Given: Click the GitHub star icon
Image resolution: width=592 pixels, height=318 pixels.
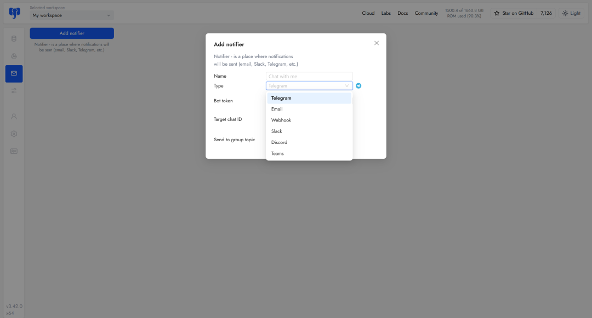Looking at the screenshot, I should [x=497, y=13].
